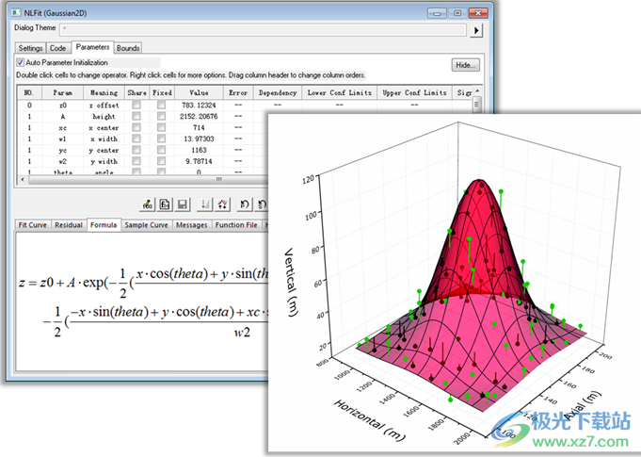Click the table scroll up arrow

pyautogui.click(x=477, y=91)
